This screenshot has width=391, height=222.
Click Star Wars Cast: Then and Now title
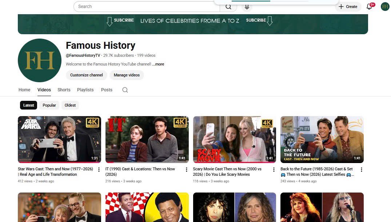click(x=55, y=172)
